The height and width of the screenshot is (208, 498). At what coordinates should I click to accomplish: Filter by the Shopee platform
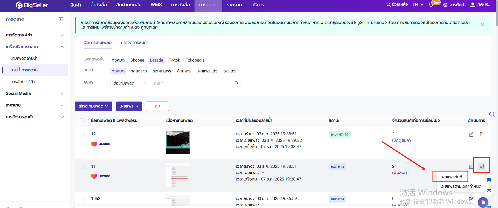(137, 60)
